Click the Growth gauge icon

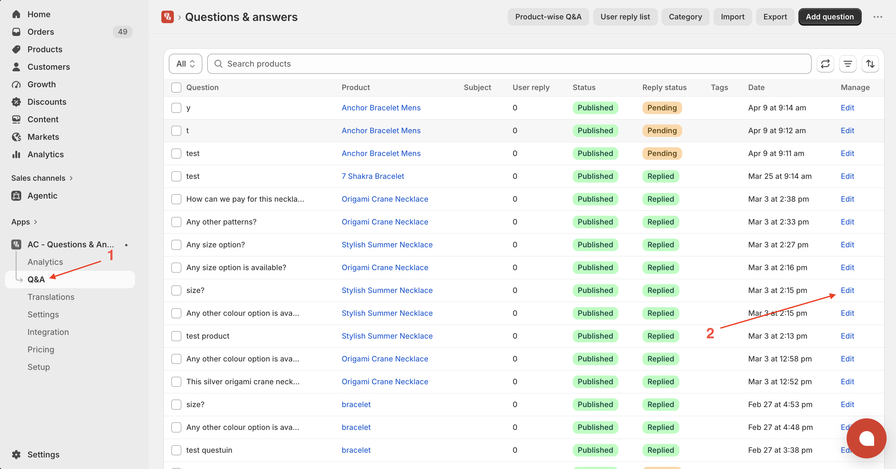[16, 84]
